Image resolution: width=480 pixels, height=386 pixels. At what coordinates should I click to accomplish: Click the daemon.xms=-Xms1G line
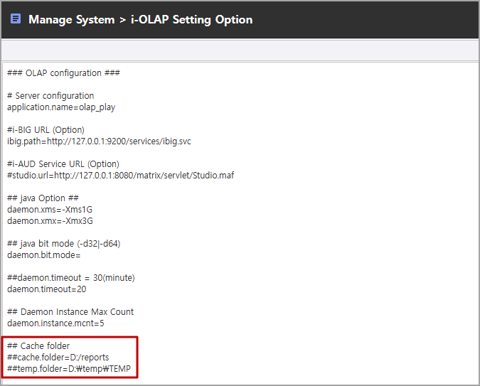[50, 210]
